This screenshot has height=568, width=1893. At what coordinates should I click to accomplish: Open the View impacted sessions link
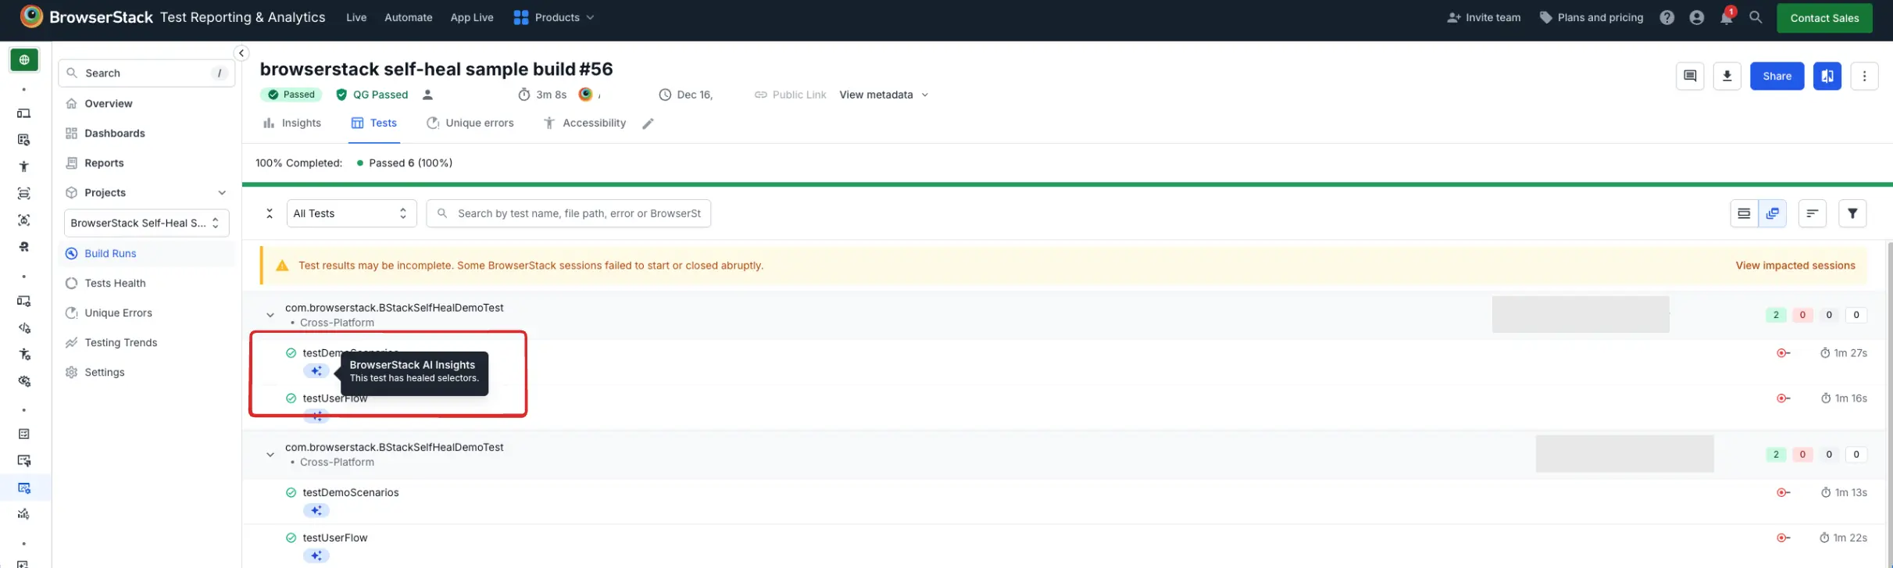coord(1795,266)
